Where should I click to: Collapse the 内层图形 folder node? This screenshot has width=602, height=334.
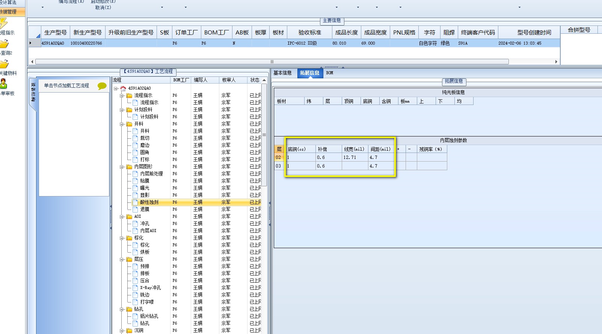coord(122,167)
